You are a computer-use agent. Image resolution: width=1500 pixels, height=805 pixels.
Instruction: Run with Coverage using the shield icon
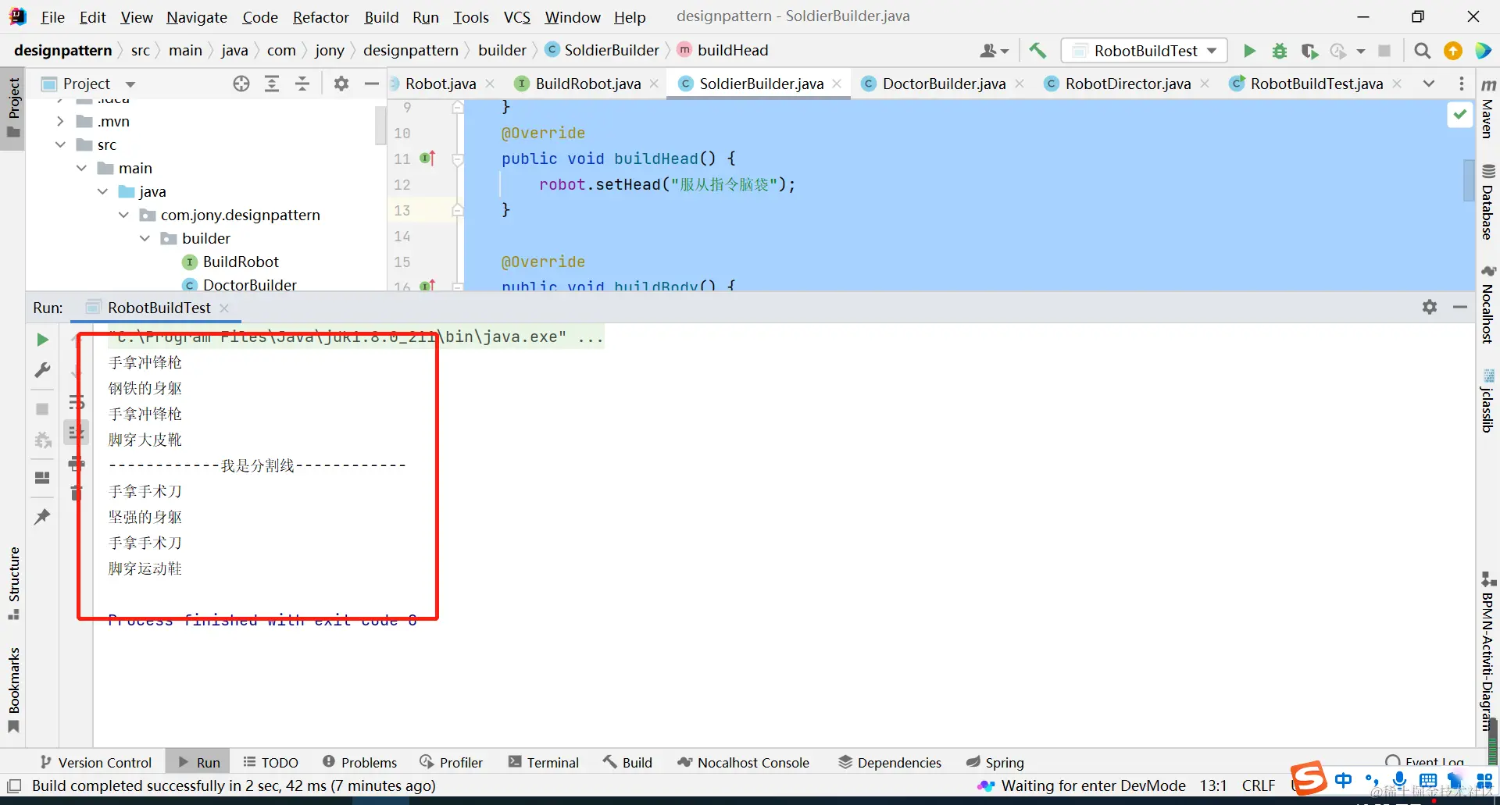click(x=1309, y=51)
